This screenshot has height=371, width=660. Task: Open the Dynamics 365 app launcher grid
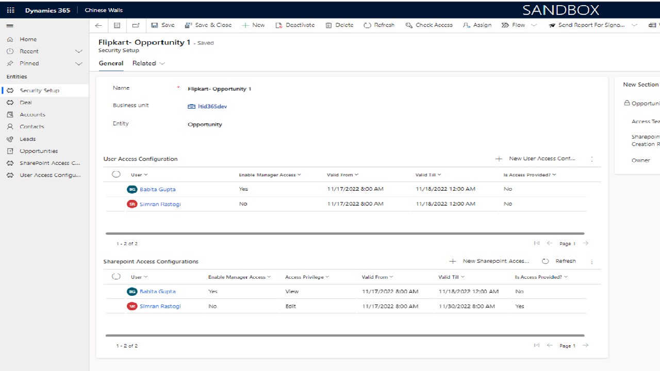point(10,10)
